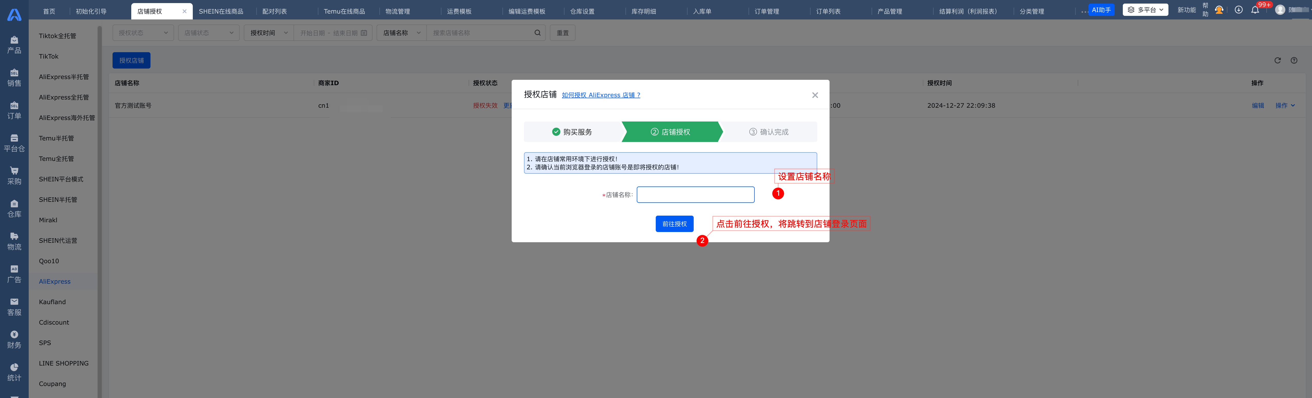Select AliExpress半托管 in the platform list
This screenshot has height=398, width=1312.
pyautogui.click(x=64, y=77)
